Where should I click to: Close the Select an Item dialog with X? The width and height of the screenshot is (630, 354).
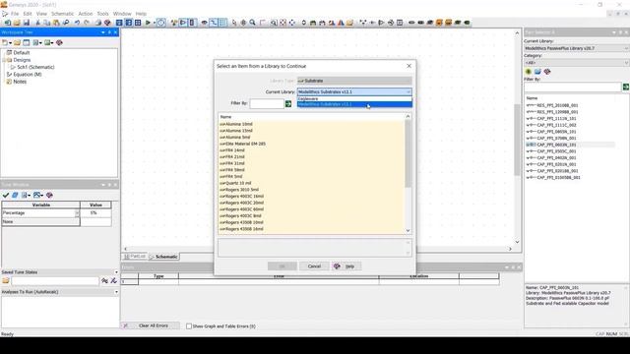tap(409, 66)
